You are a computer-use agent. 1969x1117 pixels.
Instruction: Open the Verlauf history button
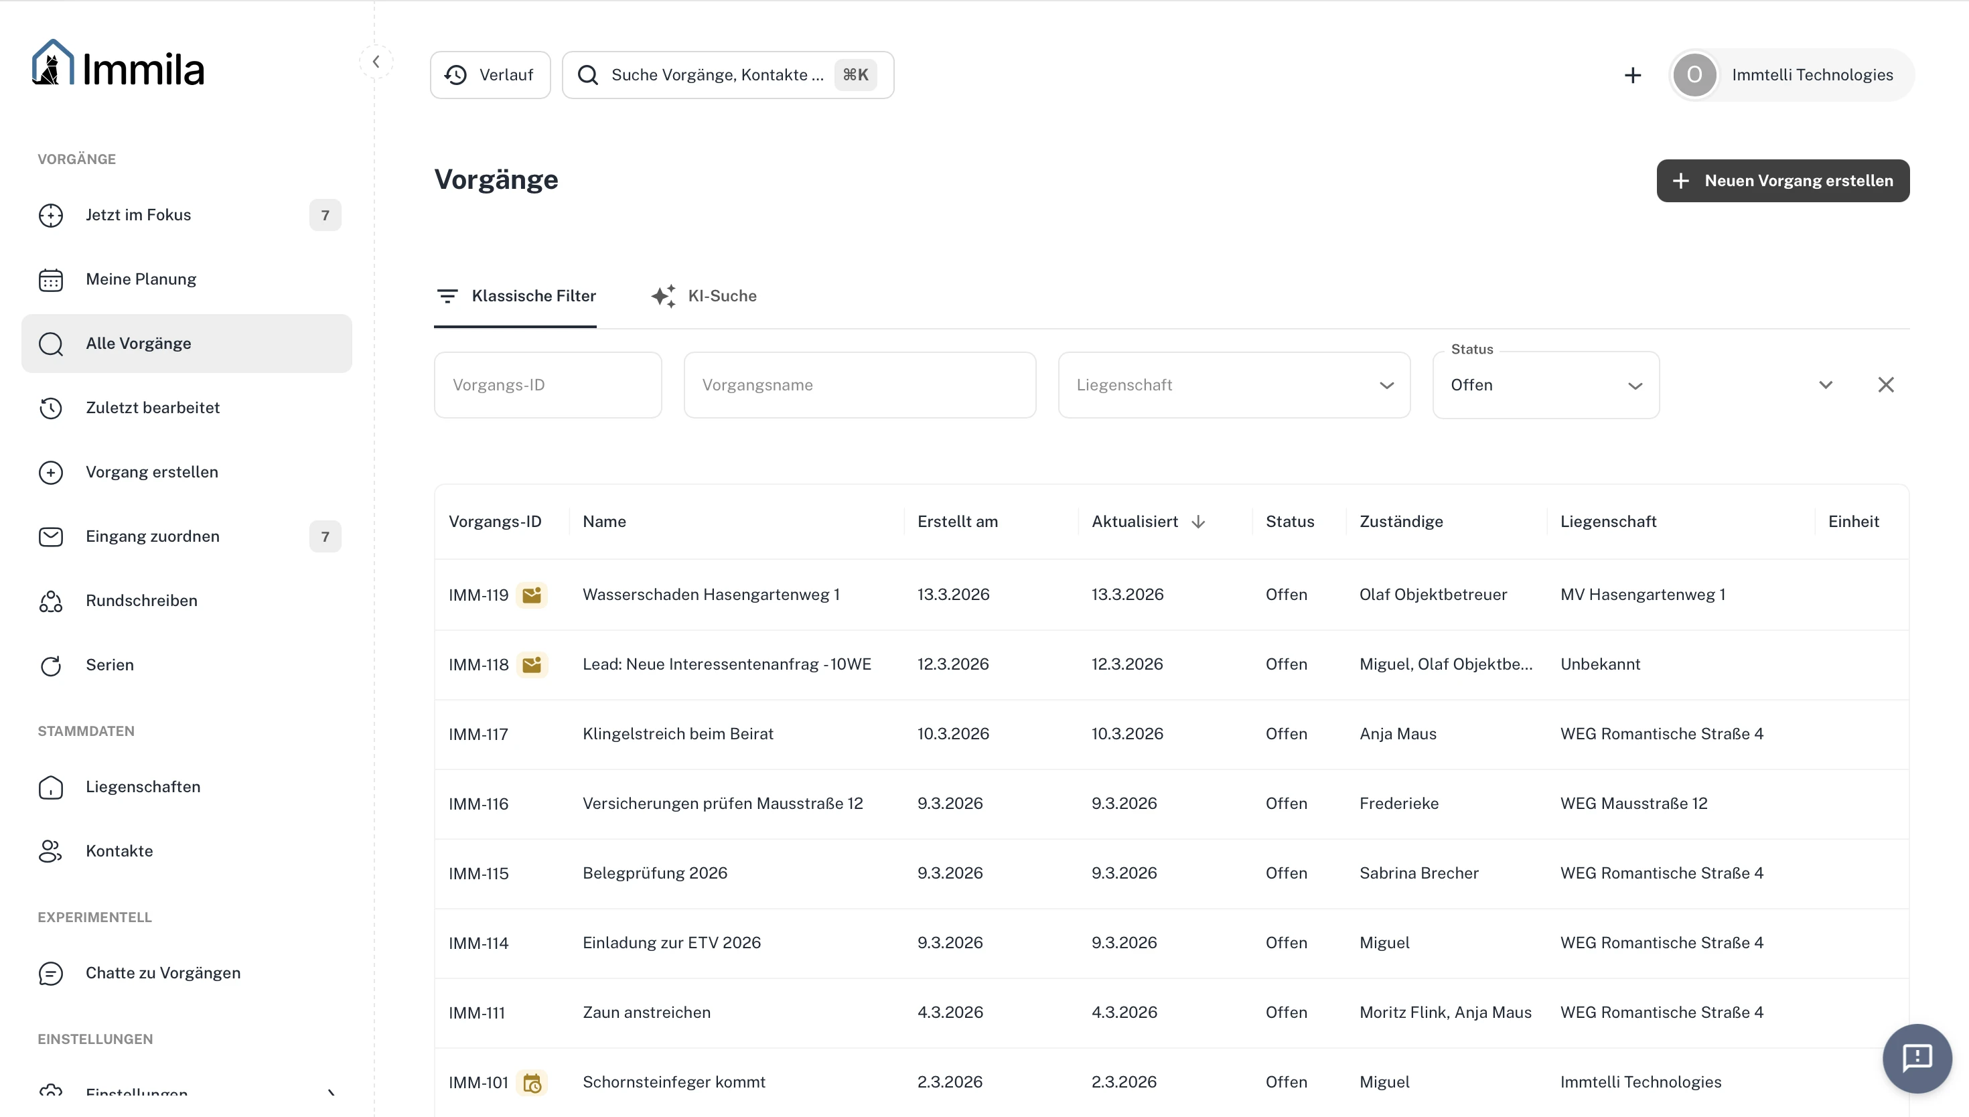pyautogui.click(x=490, y=75)
